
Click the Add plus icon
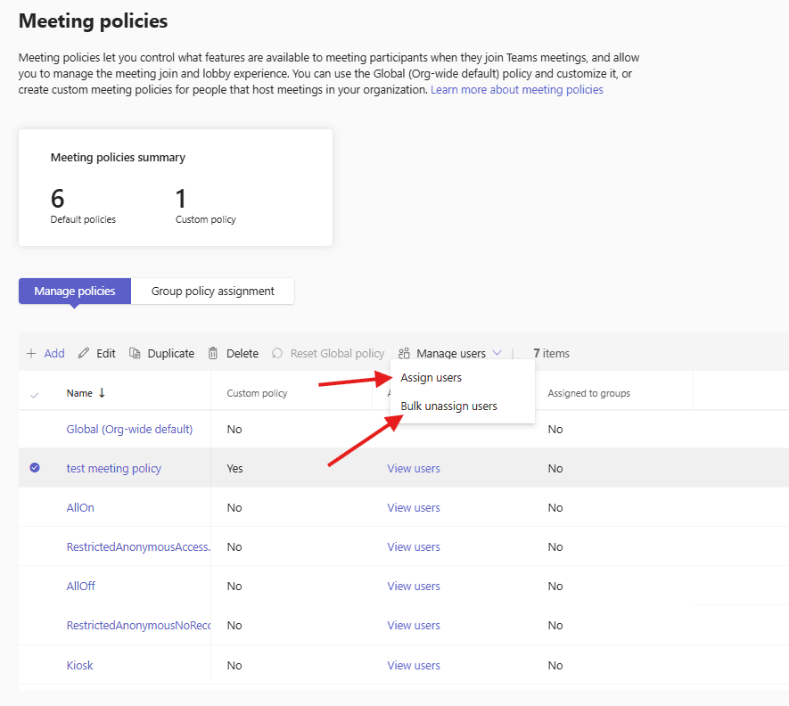[x=31, y=353]
